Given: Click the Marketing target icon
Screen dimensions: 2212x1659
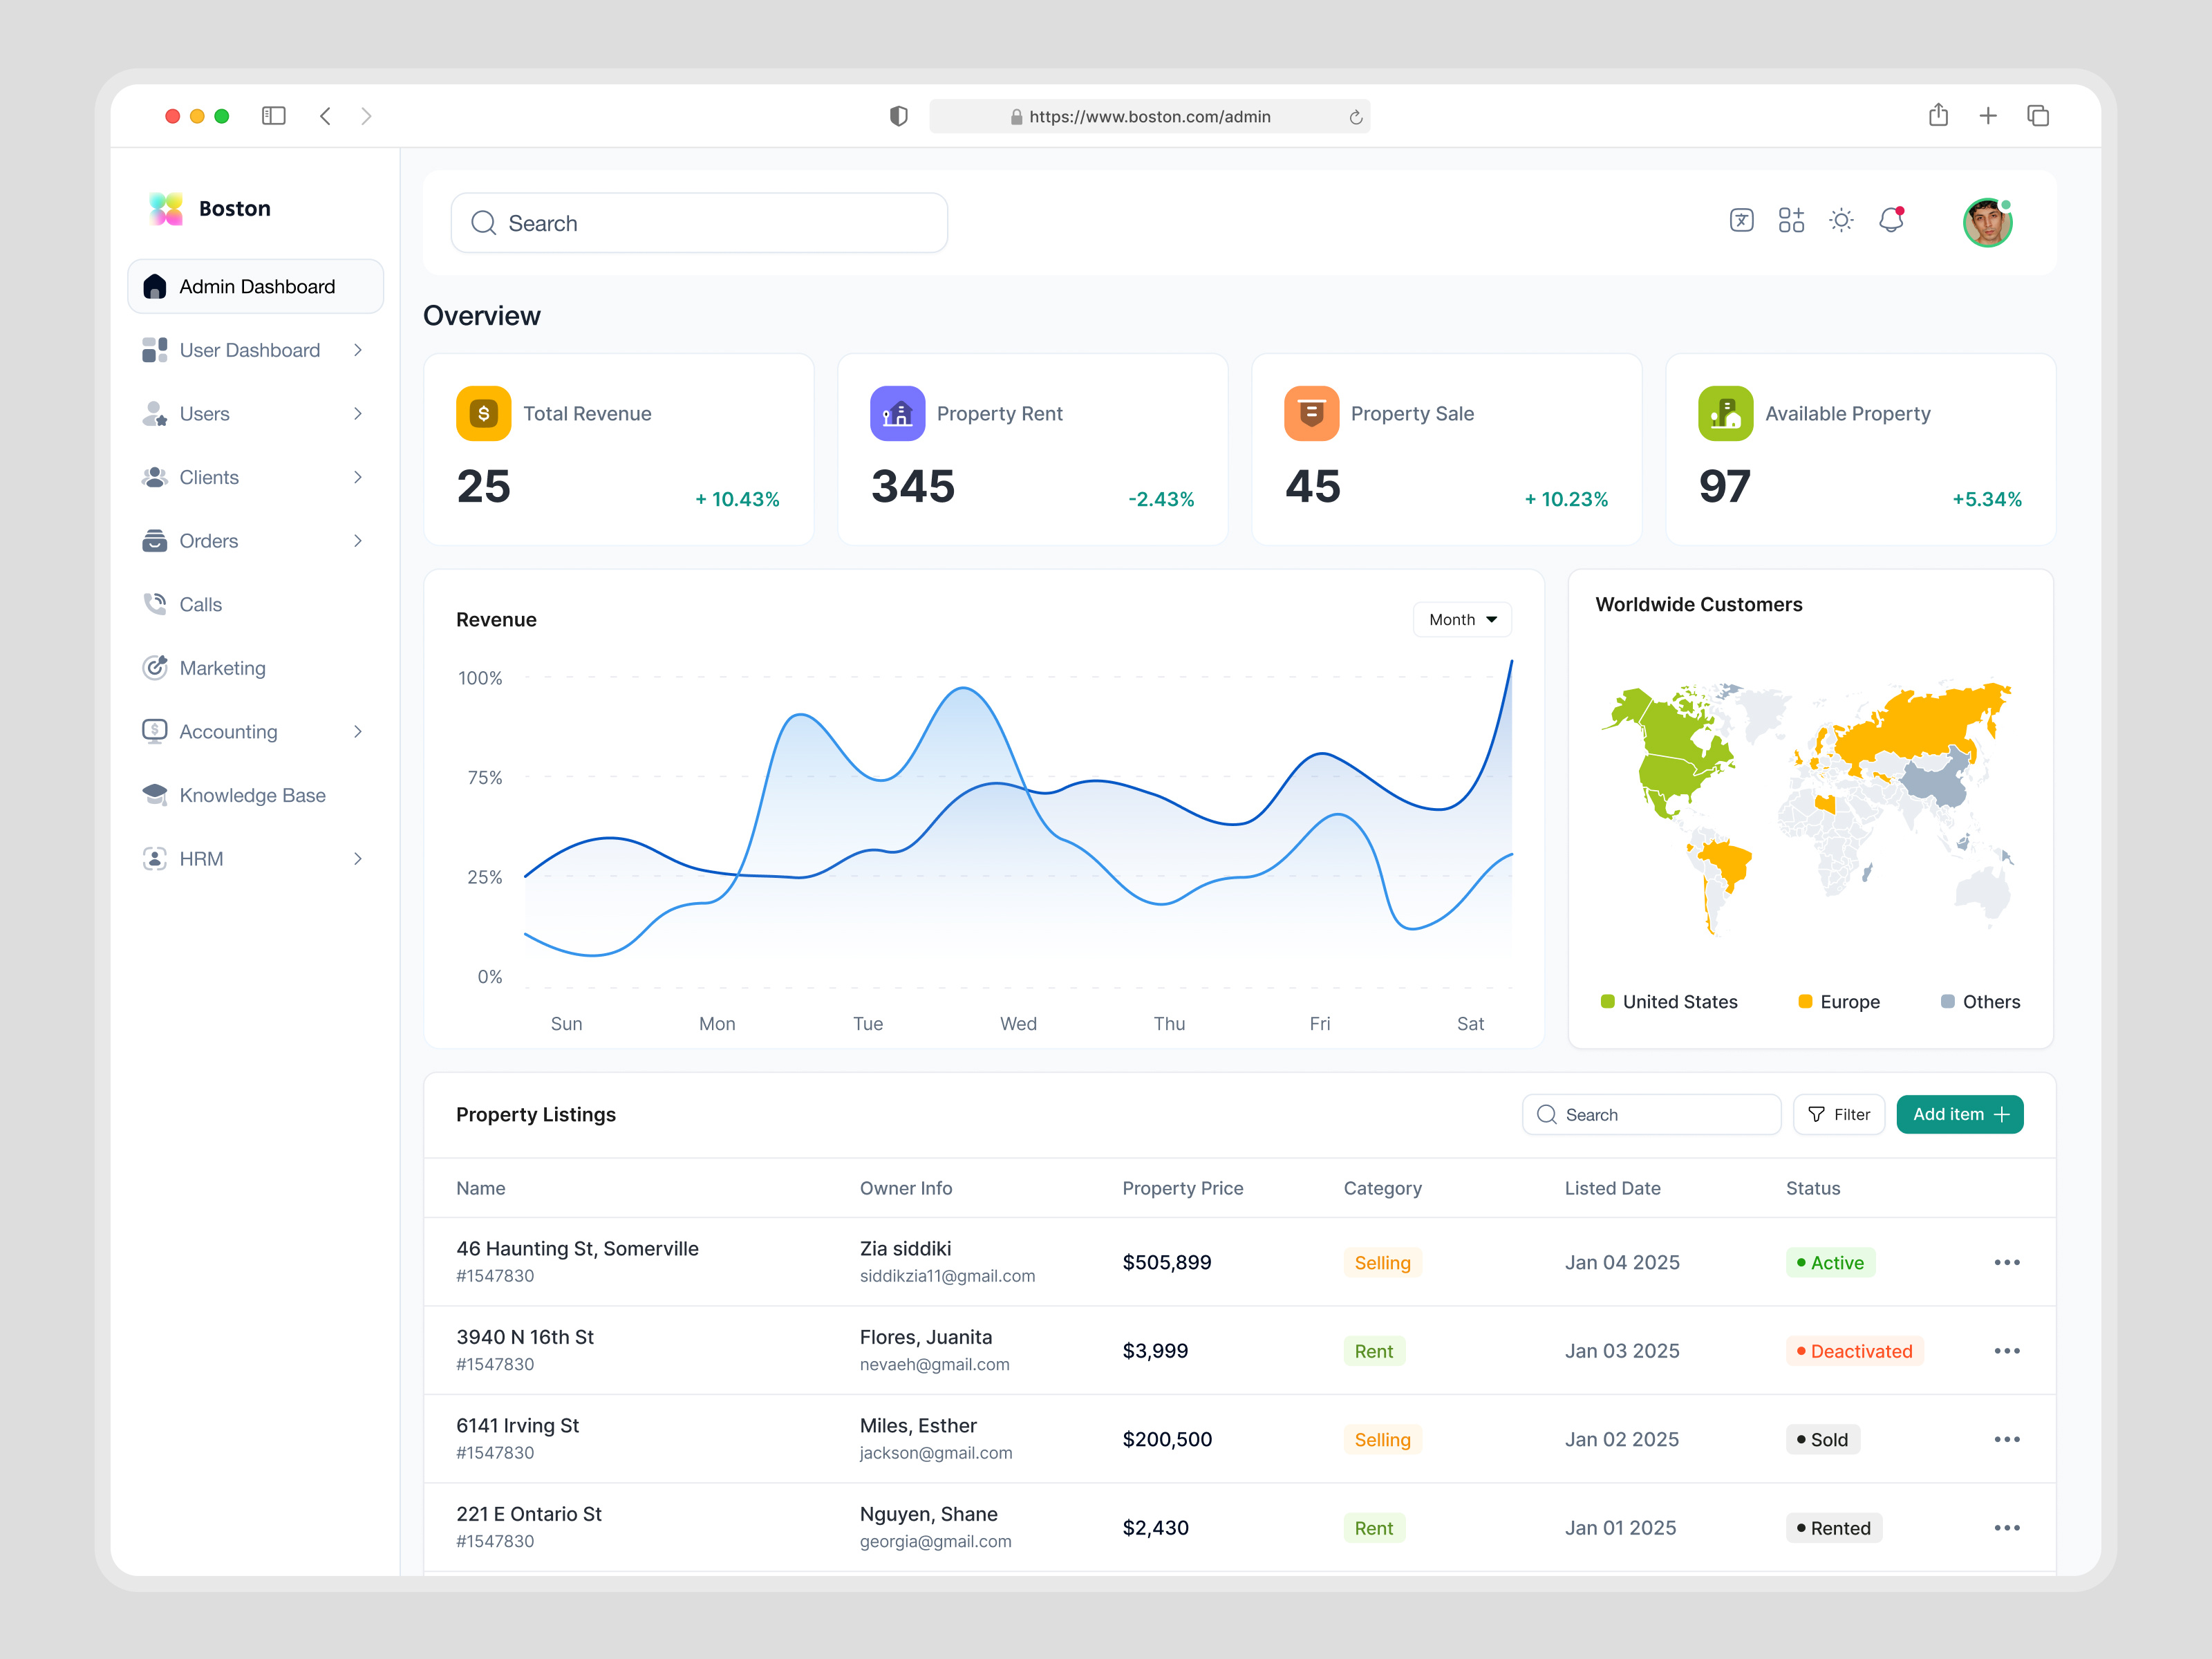Looking at the screenshot, I should tap(155, 667).
